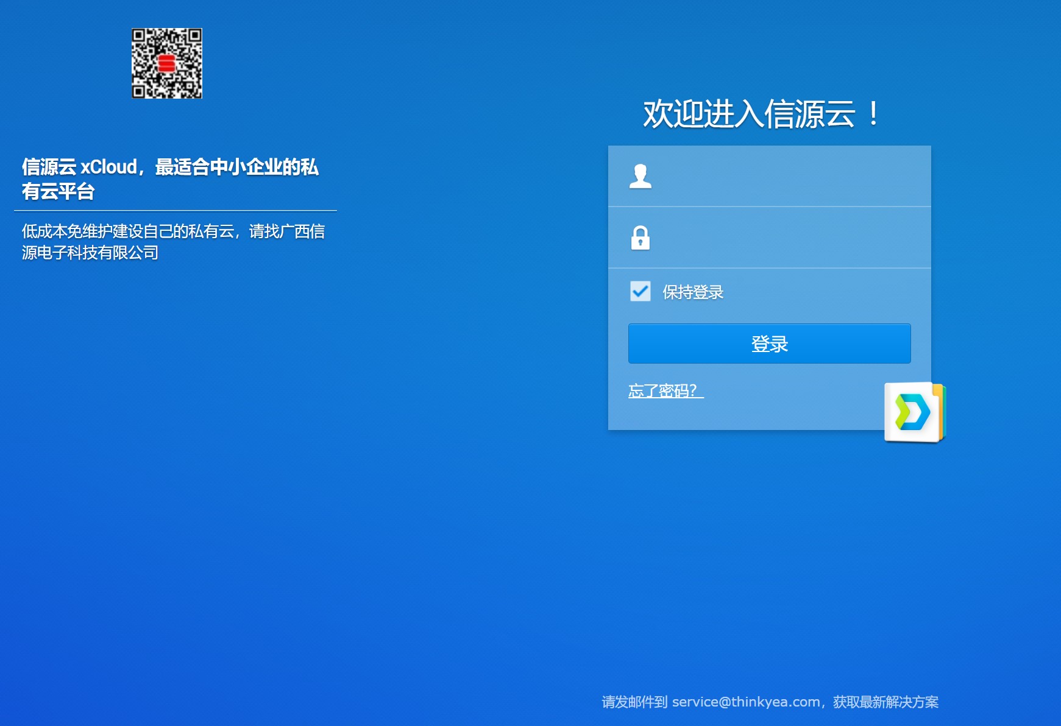Focus the username input field
The width and height of the screenshot is (1061, 726).
[x=770, y=176]
